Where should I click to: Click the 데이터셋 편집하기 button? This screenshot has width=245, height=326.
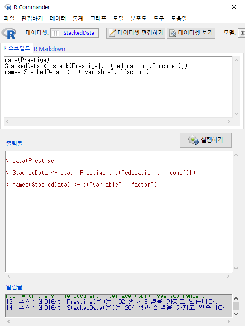[x=136, y=33]
